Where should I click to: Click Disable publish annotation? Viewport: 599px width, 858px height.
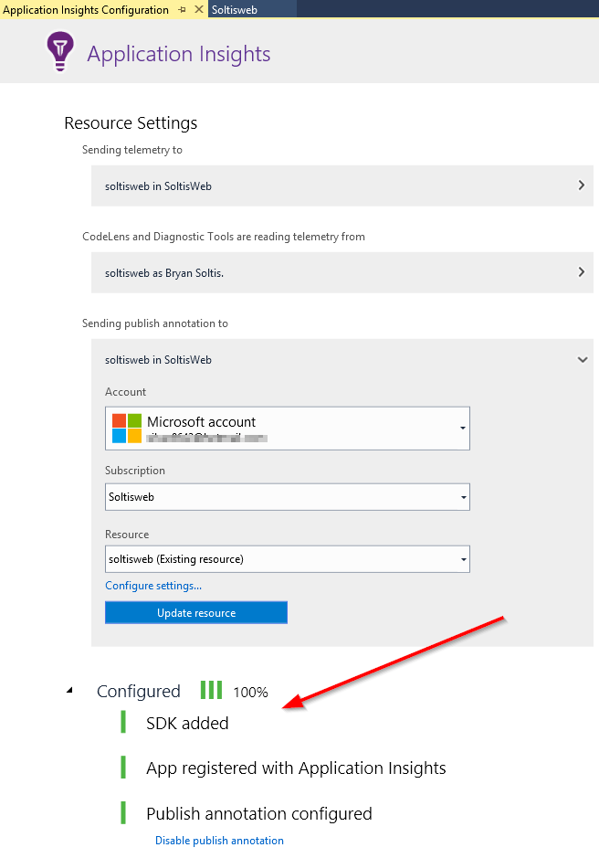click(x=219, y=840)
